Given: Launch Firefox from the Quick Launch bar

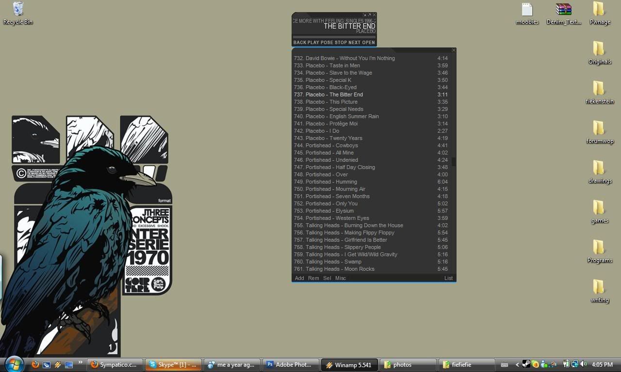Looking at the screenshot, I should [35, 365].
